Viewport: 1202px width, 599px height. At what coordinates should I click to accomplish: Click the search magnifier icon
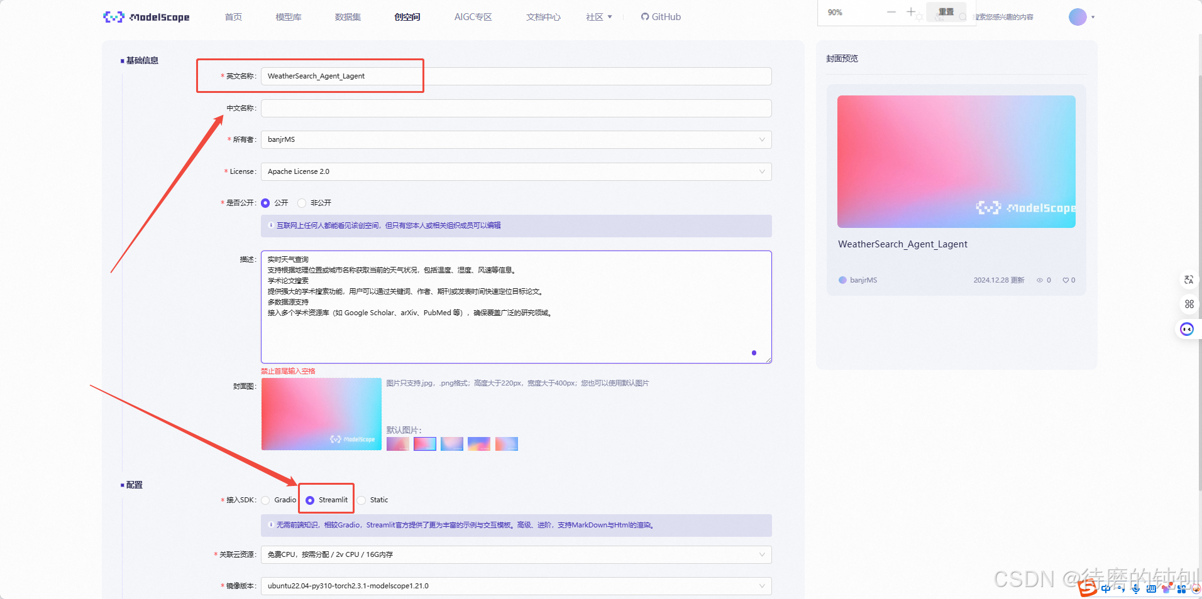pyautogui.click(x=962, y=17)
